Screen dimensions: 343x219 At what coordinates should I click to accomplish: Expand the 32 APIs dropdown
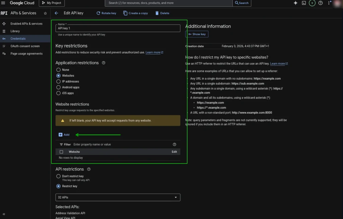pos(118,197)
